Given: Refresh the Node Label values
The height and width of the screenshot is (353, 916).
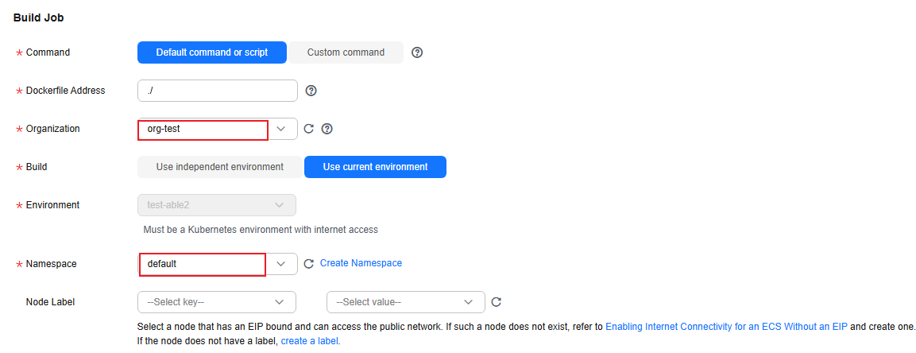Looking at the screenshot, I should pos(496,302).
